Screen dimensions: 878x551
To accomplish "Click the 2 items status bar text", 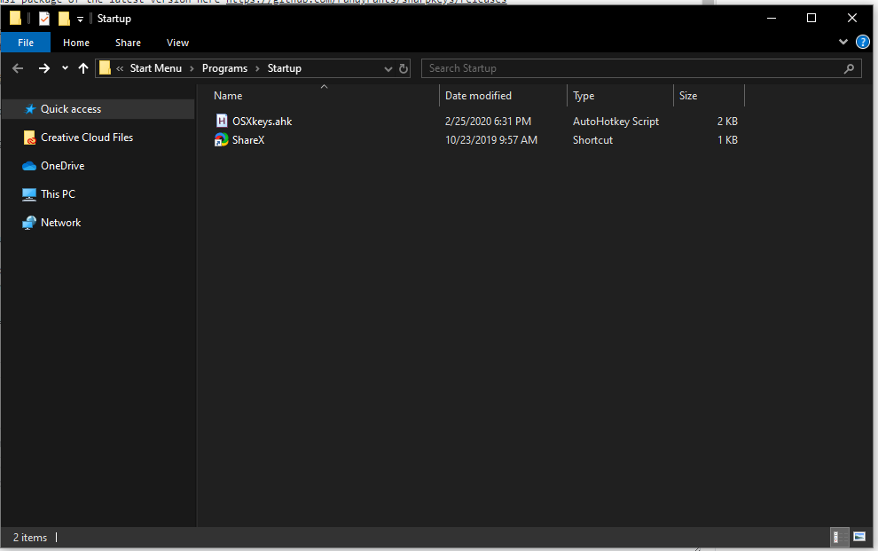I will (x=30, y=538).
